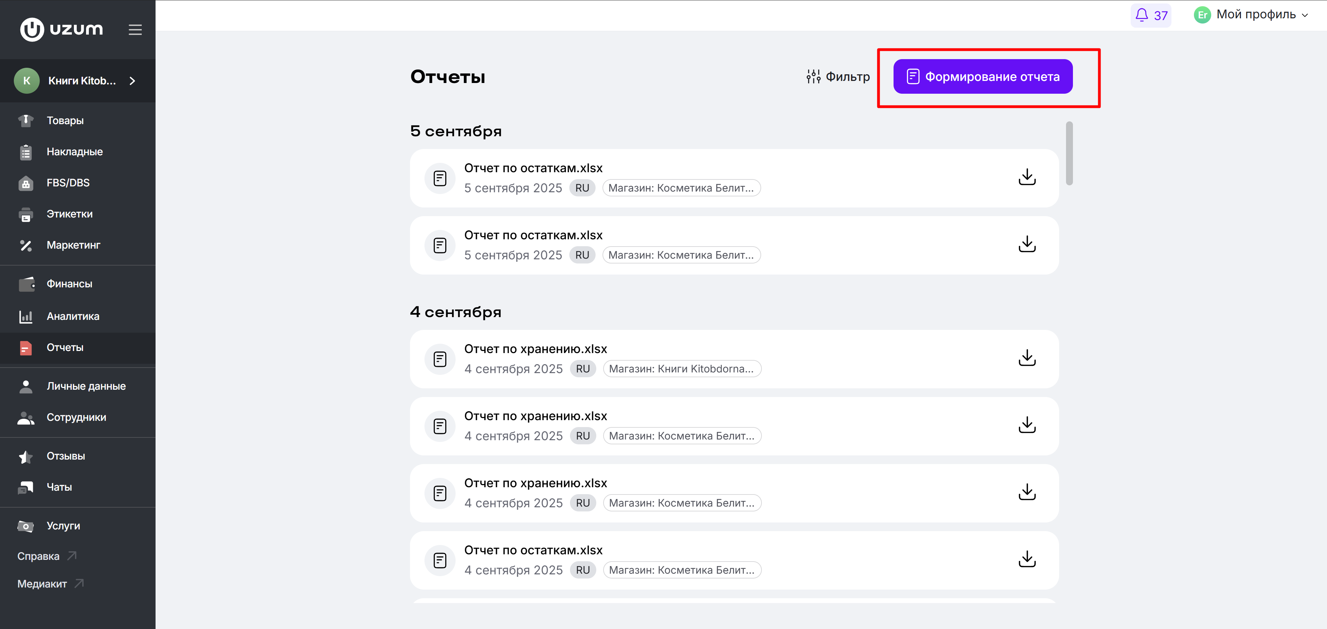
Task: Click the last Отчет по хранению.xlsx title
Action: (536, 483)
